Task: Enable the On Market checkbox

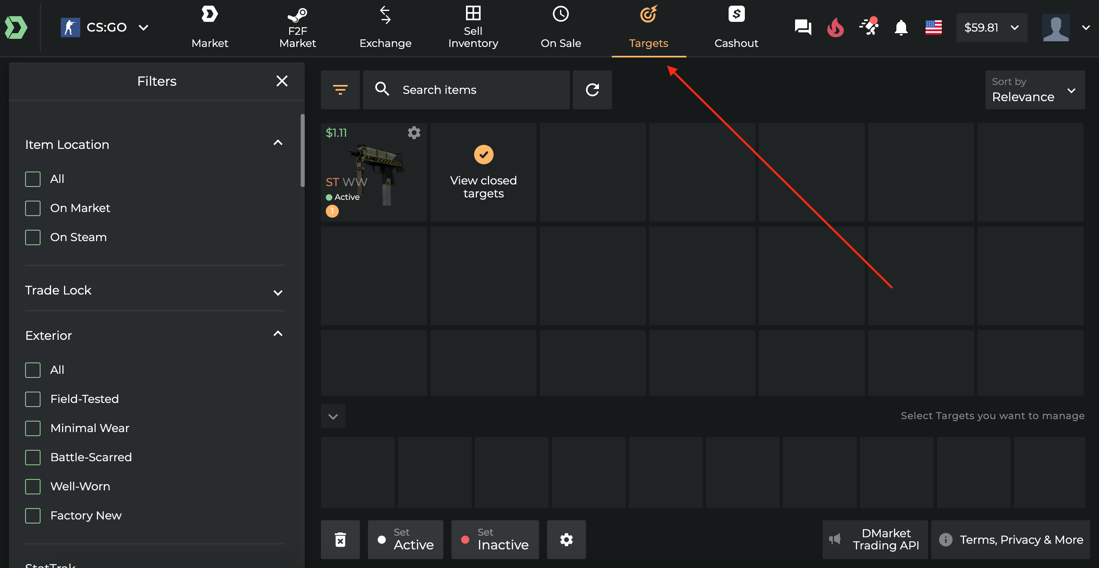Action: (33, 208)
